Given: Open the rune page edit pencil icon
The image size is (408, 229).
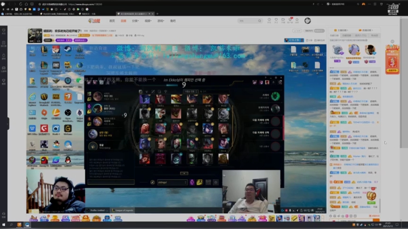Looking at the screenshot, I should 153,183.
